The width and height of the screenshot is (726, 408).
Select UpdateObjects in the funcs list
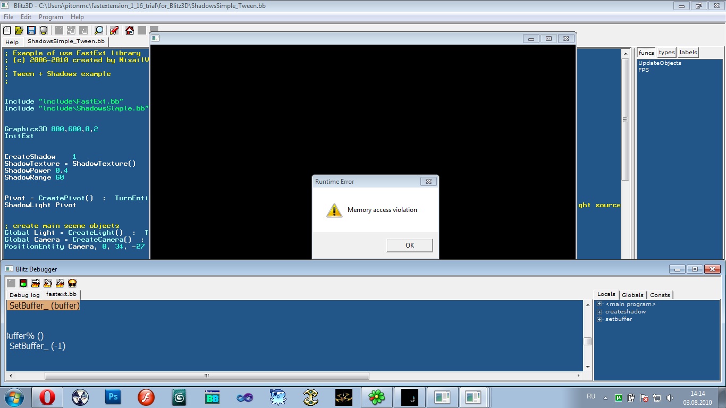(660, 63)
